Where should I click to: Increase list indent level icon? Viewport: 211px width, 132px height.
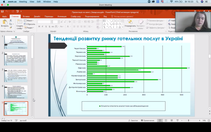[x=89, y=22]
